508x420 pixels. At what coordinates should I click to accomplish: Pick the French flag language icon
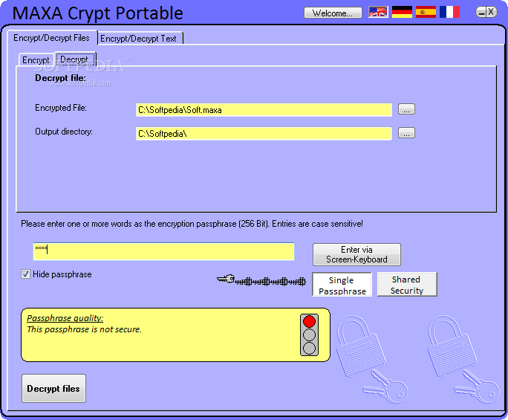tap(449, 13)
